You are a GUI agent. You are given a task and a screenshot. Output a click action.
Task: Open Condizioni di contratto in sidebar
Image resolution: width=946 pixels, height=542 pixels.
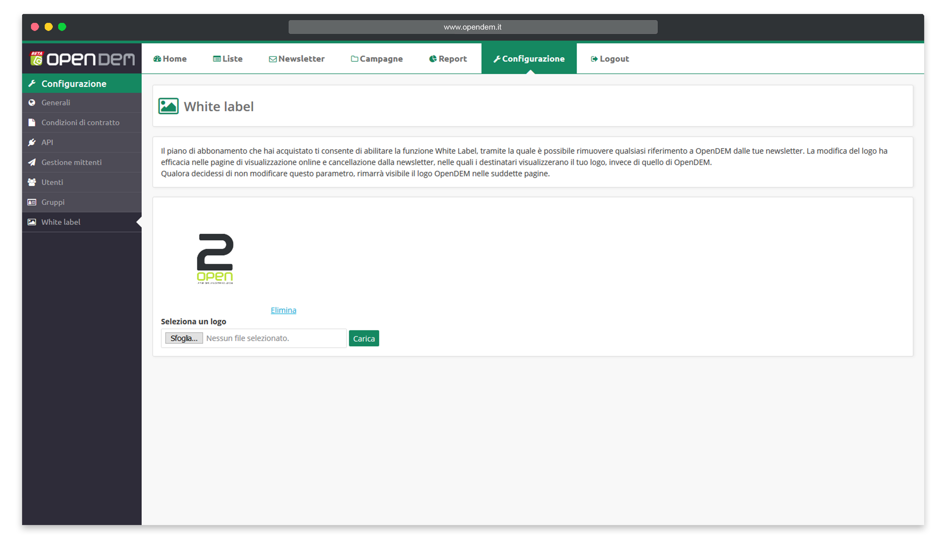point(82,122)
